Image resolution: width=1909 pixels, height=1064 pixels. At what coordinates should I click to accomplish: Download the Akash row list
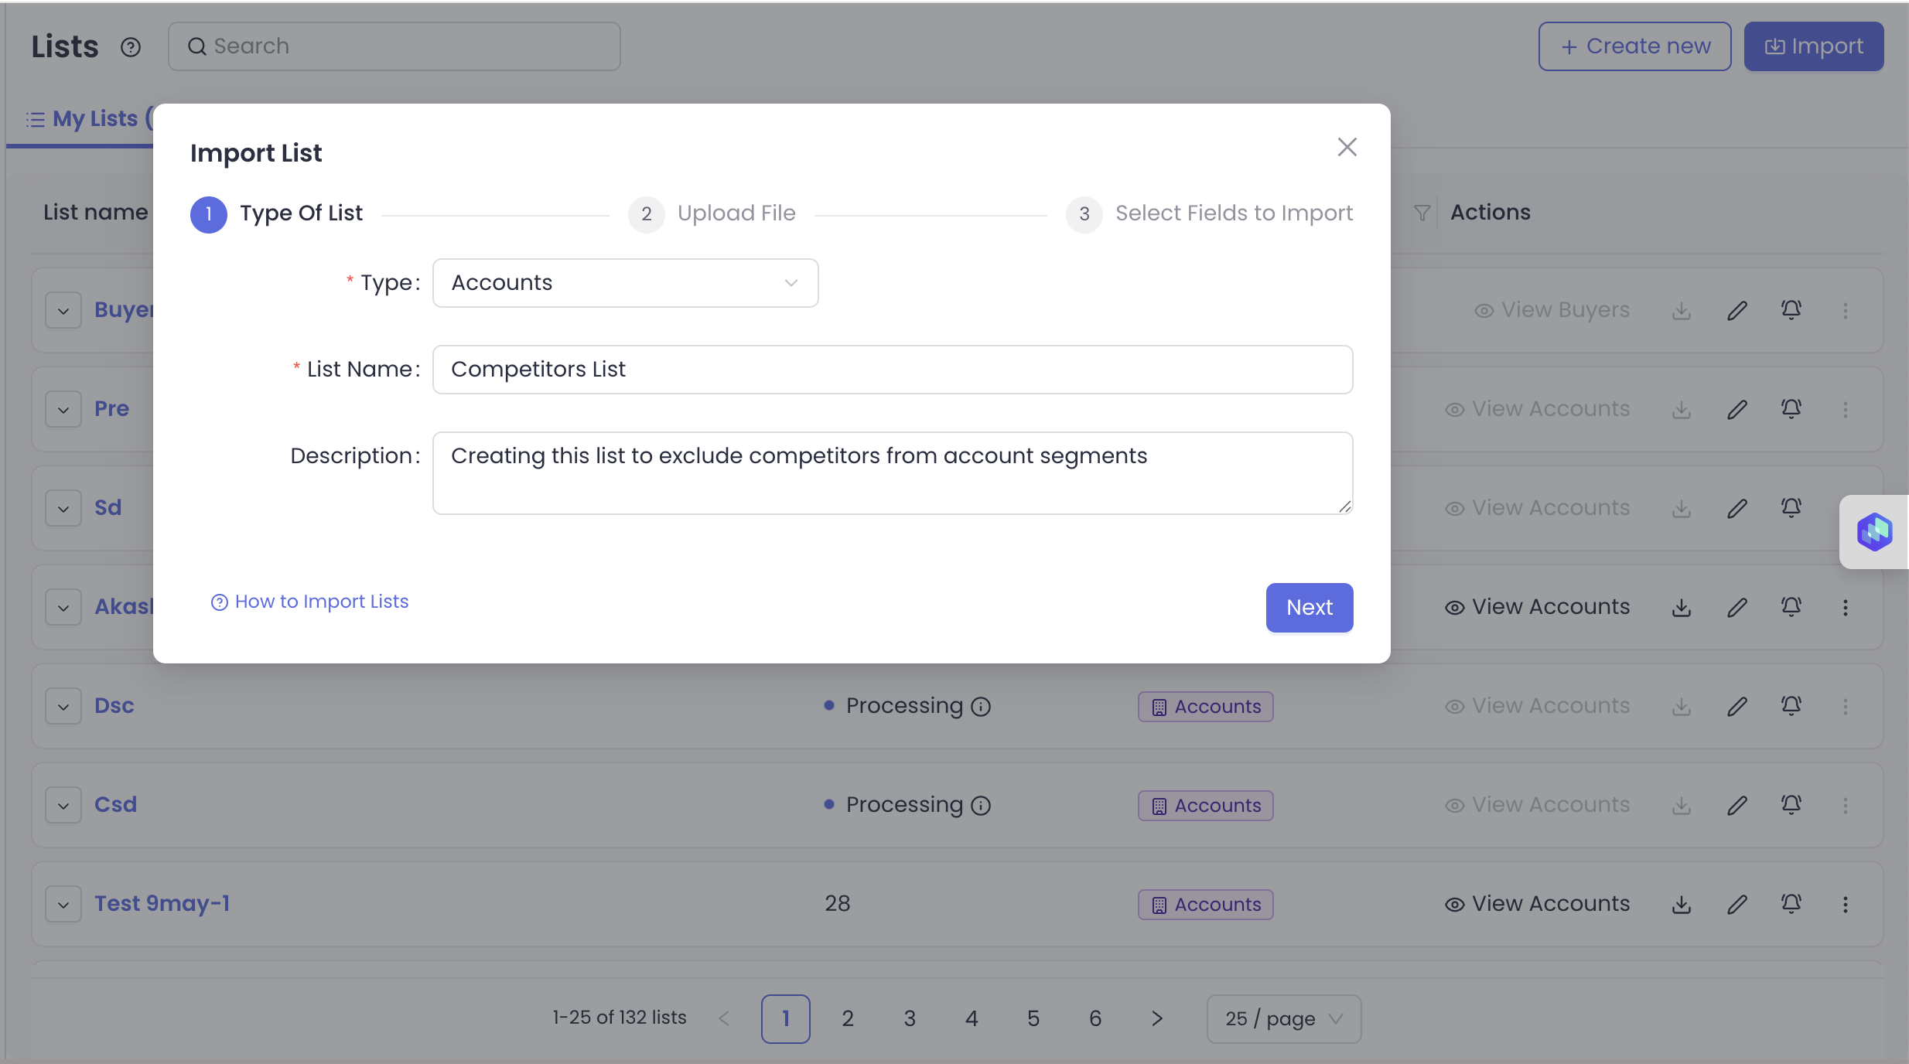1682,608
